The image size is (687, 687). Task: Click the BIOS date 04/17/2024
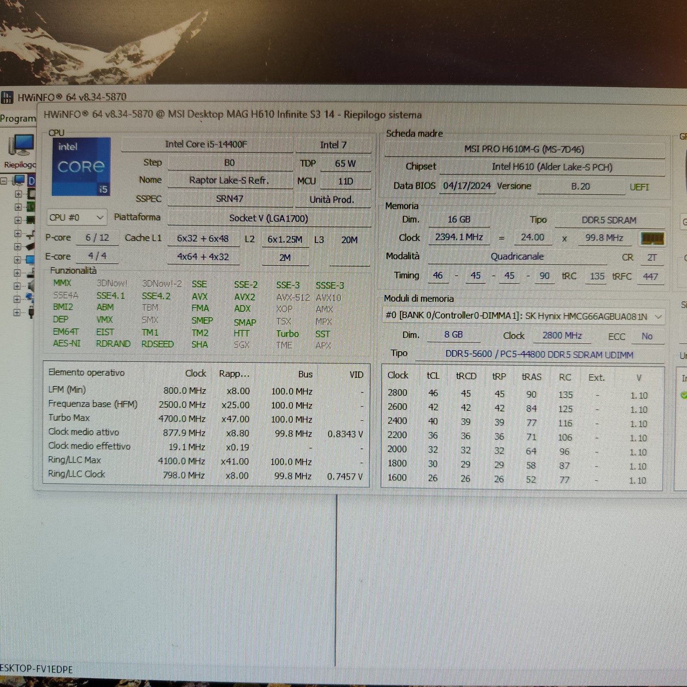pyautogui.click(x=467, y=186)
